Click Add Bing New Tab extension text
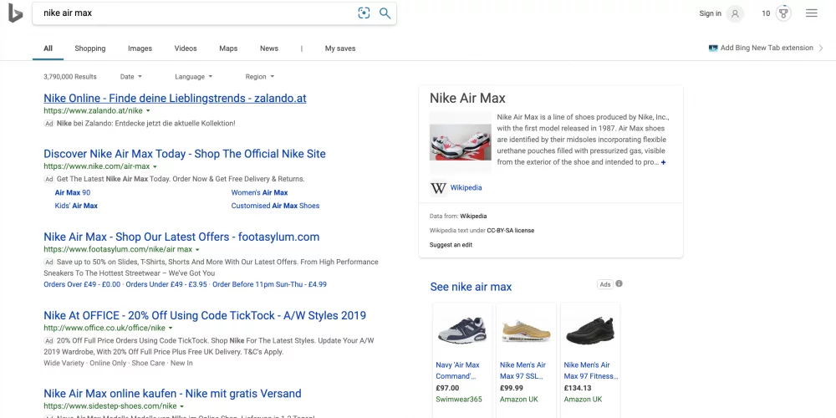The width and height of the screenshot is (836, 418). coord(767,48)
